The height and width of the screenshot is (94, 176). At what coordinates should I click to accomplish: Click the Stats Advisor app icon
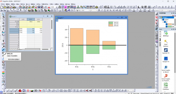(166, 41)
